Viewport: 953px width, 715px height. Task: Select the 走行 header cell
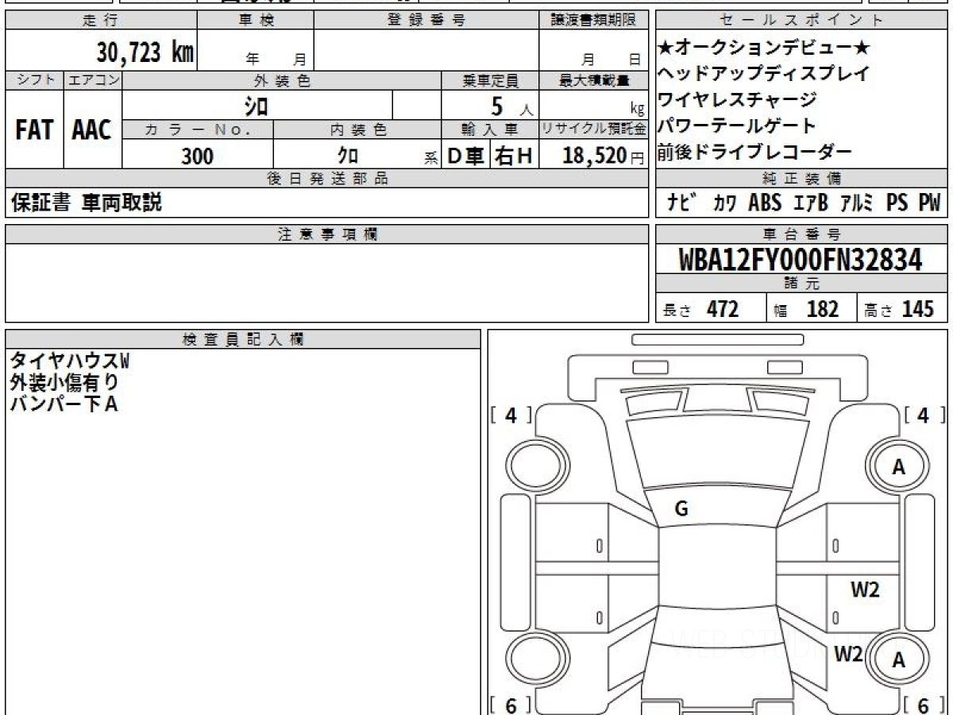[x=101, y=21]
